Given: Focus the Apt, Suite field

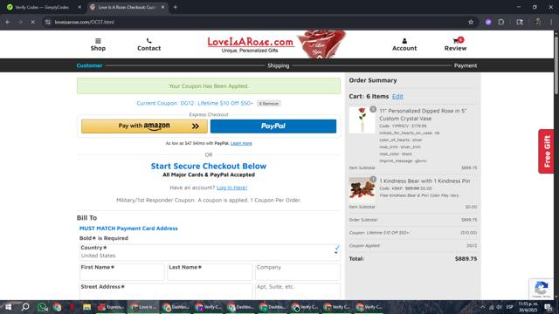Looking at the screenshot, I should 298,291.
